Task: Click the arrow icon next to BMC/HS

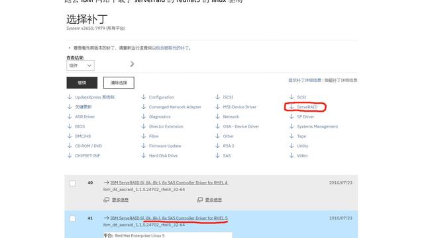Action: point(70,136)
